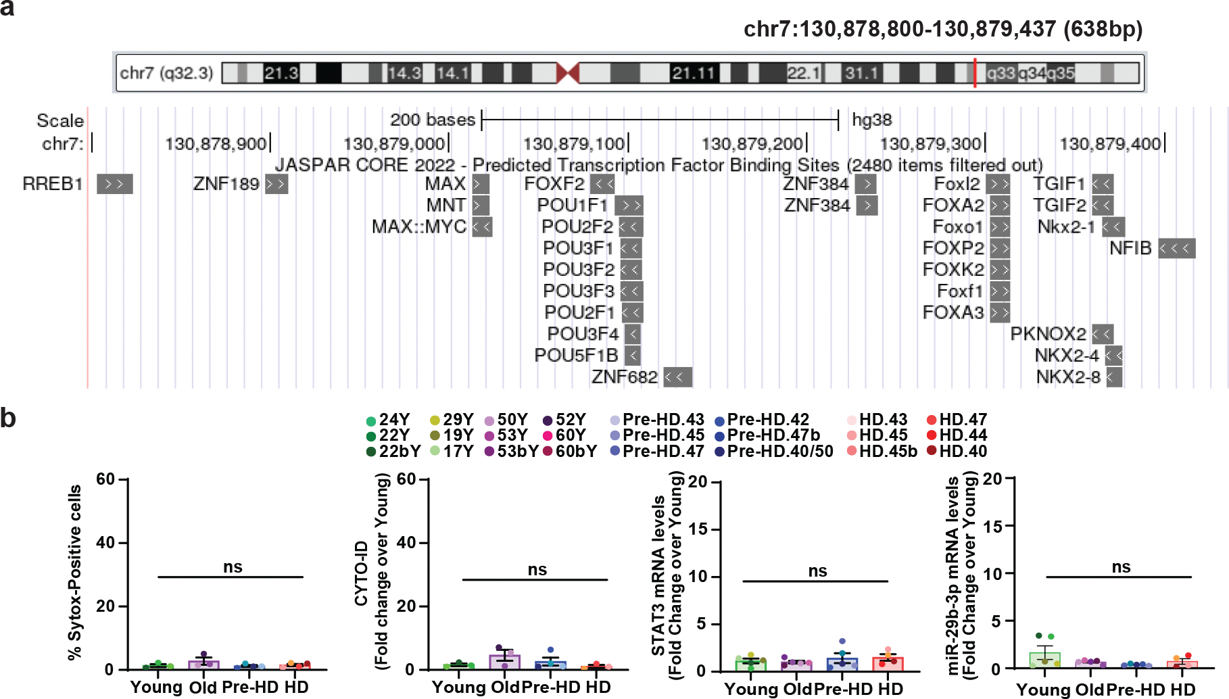Click the NKX2-4 binding site block
This screenshot has width=1229, height=699.
tap(1113, 355)
